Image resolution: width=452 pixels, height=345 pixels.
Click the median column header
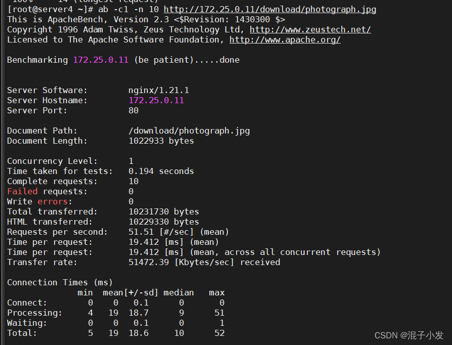178,292
